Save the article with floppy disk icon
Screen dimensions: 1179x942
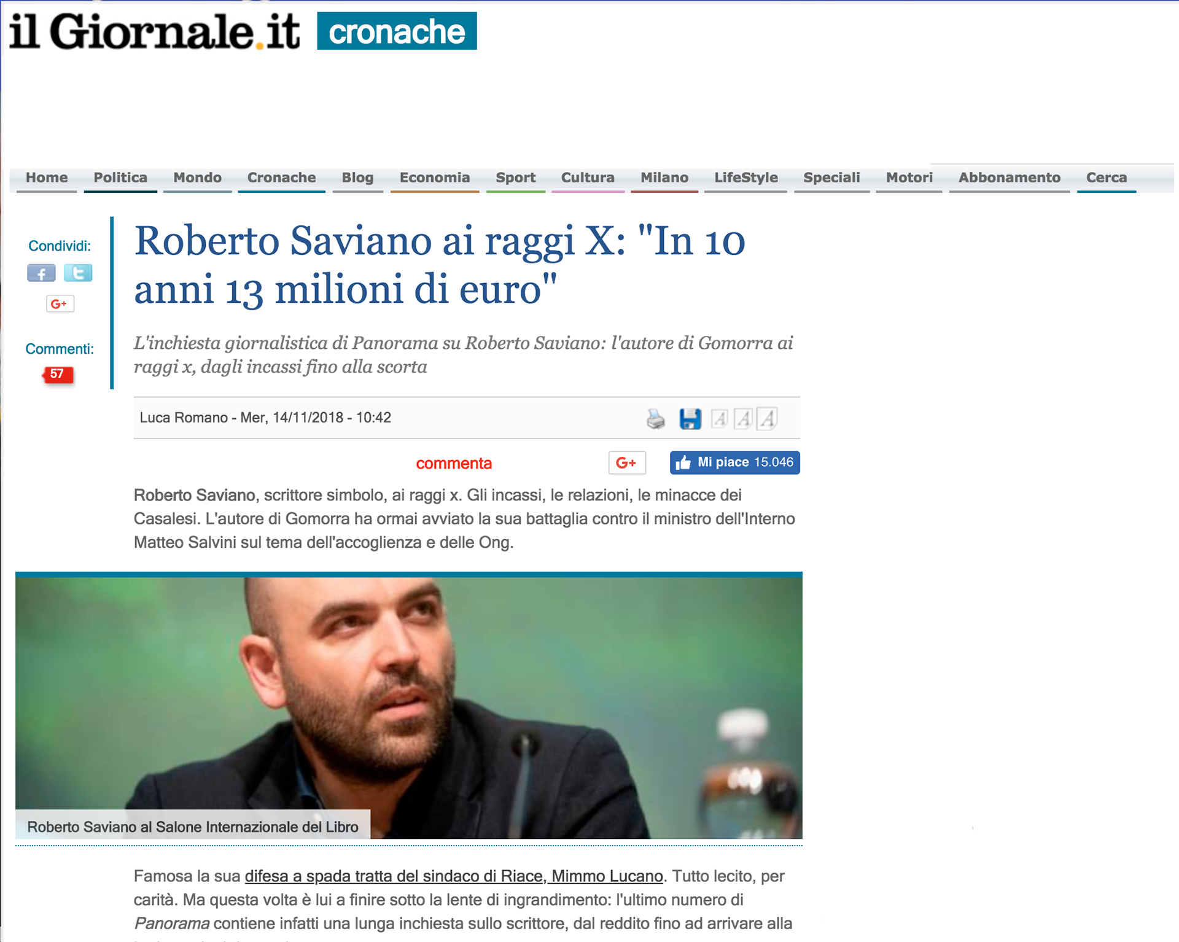click(690, 419)
